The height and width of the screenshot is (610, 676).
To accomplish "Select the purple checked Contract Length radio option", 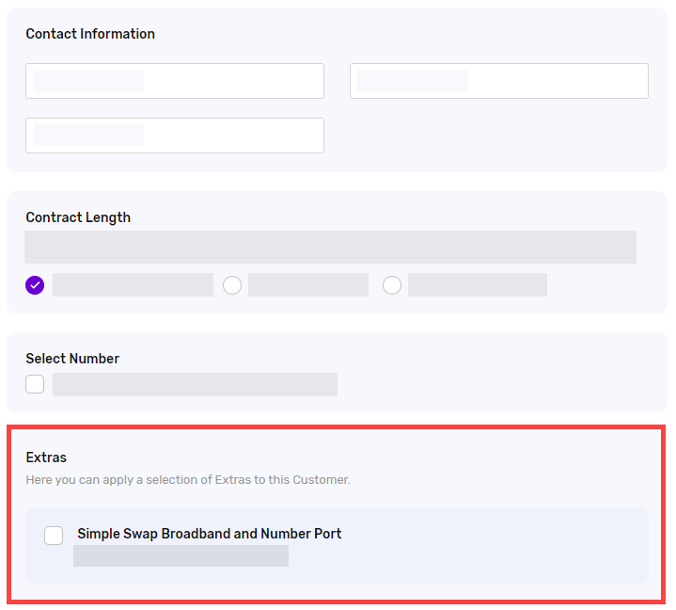I will (x=35, y=285).
